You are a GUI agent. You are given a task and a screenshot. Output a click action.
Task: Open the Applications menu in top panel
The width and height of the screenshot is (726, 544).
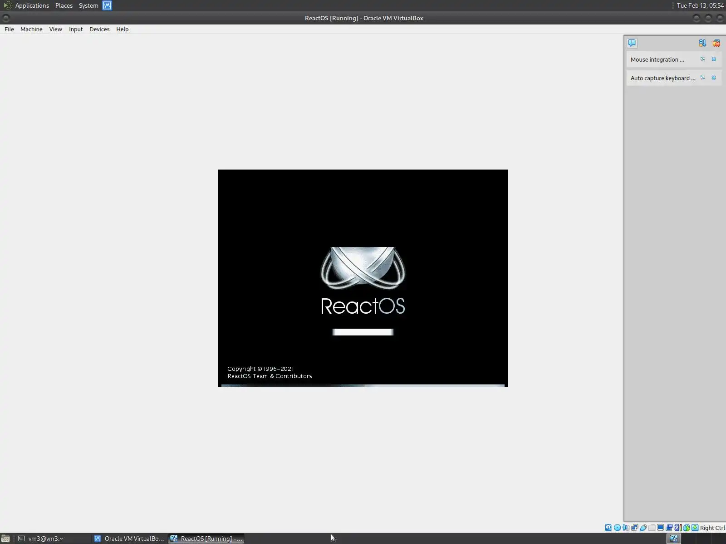32,5
